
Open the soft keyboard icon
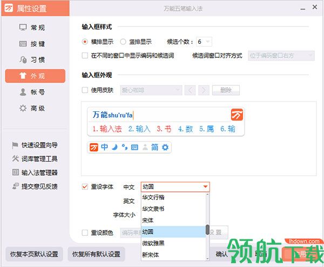pos(134,148)
